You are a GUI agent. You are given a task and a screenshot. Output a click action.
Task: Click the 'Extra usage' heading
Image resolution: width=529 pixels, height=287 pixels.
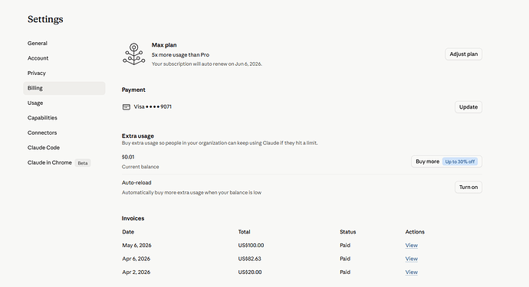tap(138, 135)
